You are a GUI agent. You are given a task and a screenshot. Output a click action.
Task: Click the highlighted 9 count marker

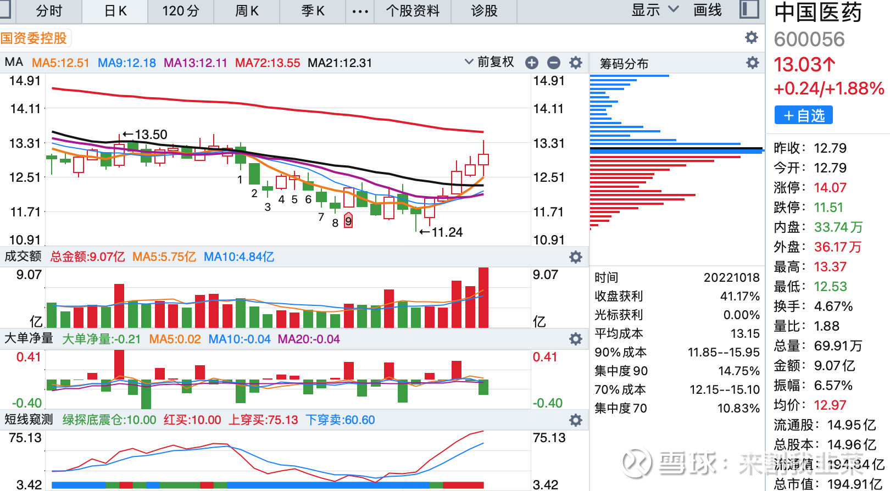pyautogui.click(x=348, y=221)
